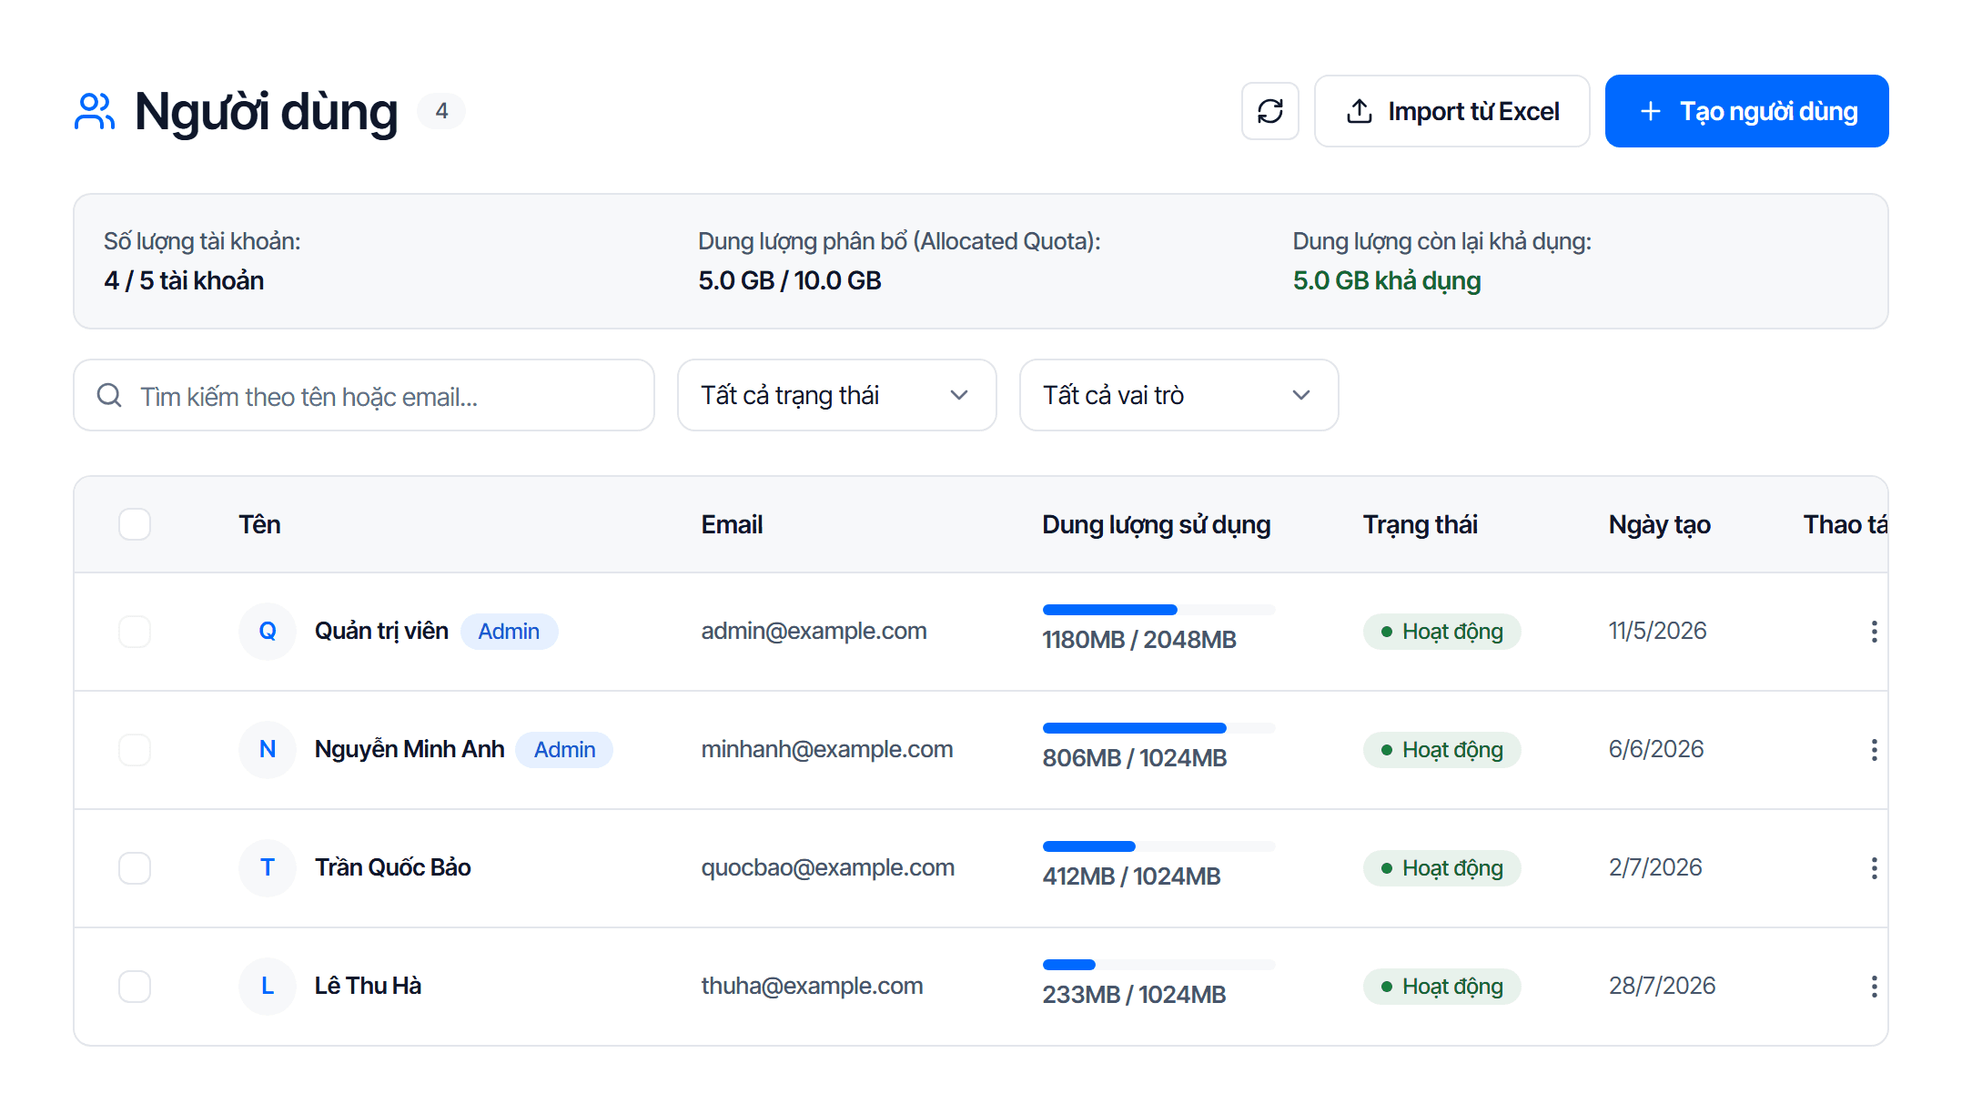Click the date 28/7/2026
Screen dimensions: 1962x1104
click(x=1662, y=987)
